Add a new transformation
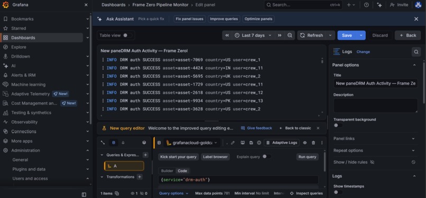The height and width of the screenshot is (198, 426). 140,177
